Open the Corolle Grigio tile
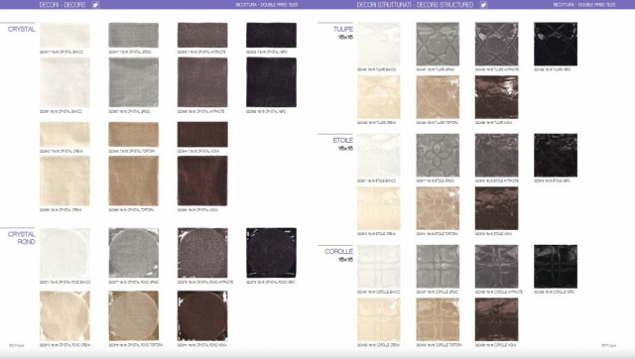 point(438,267)
